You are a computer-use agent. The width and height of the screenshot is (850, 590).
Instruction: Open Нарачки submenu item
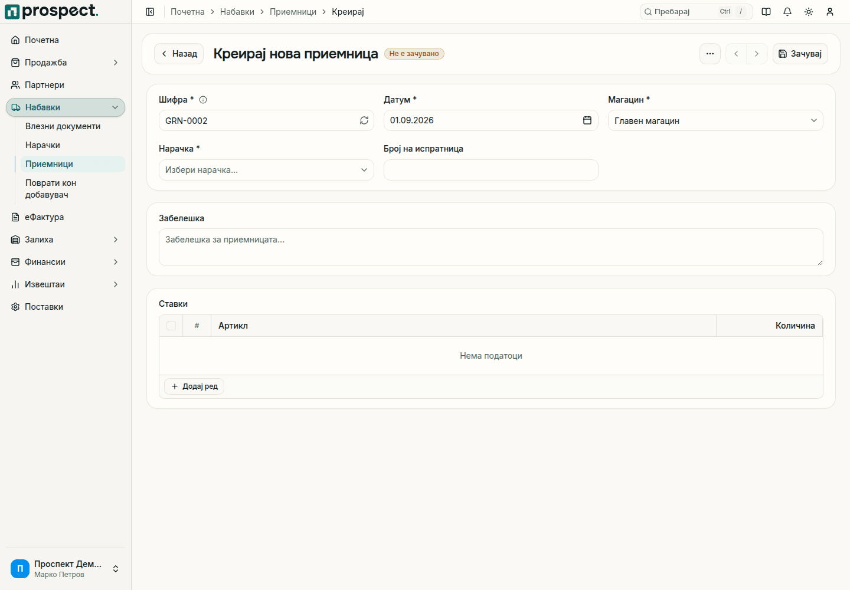73,145
